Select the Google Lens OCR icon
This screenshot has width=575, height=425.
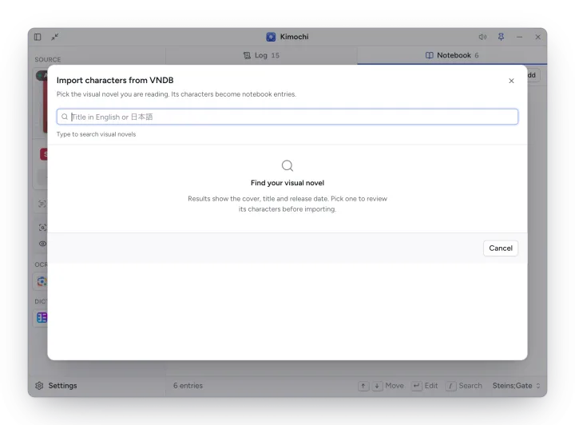[x=42, y=281]
